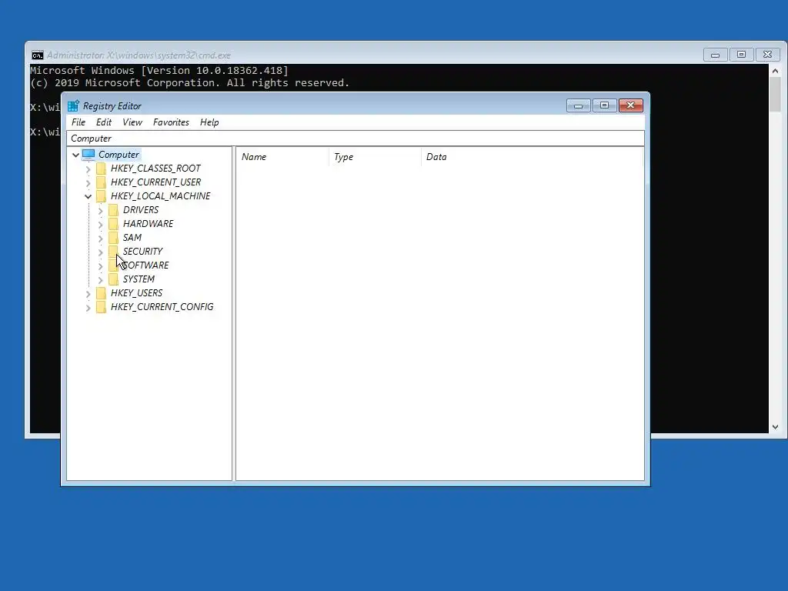This screenshot has width=788, height=591.
Task: Select the SAM key label
Action: 132,237
